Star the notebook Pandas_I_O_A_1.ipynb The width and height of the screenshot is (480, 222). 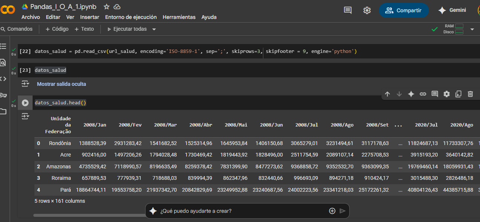107,7
